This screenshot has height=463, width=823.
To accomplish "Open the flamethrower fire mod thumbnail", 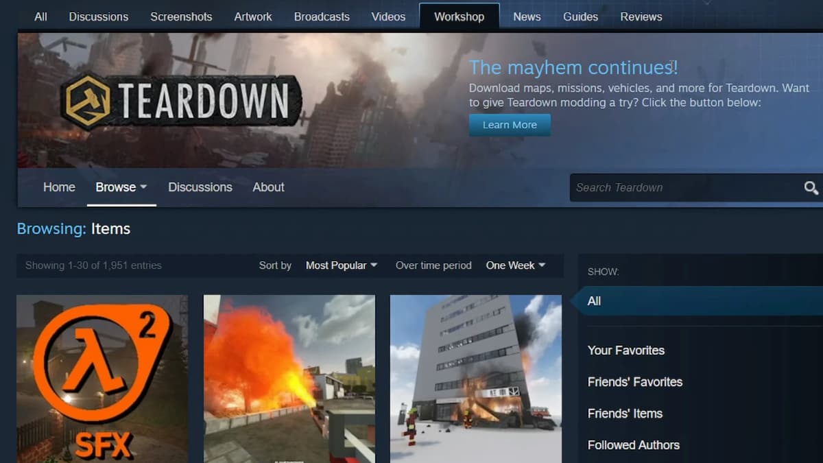I will [x=289, y=379].
